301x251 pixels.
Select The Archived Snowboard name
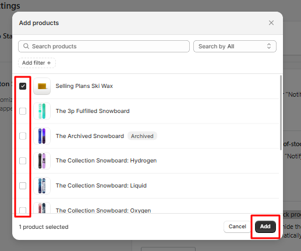(90, 136)
